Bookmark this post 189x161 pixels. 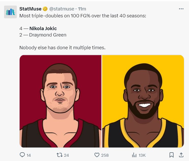point(172,155)
